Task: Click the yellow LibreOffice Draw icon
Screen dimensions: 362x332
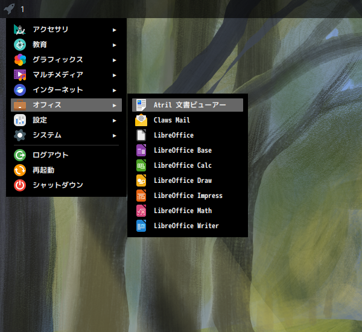Action: point(141,180)
